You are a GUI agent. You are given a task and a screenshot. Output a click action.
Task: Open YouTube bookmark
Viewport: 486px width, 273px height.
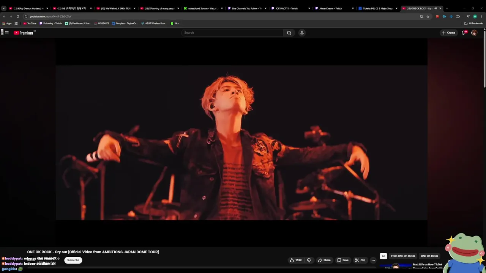pyautogui.click(x=30, y=24)
